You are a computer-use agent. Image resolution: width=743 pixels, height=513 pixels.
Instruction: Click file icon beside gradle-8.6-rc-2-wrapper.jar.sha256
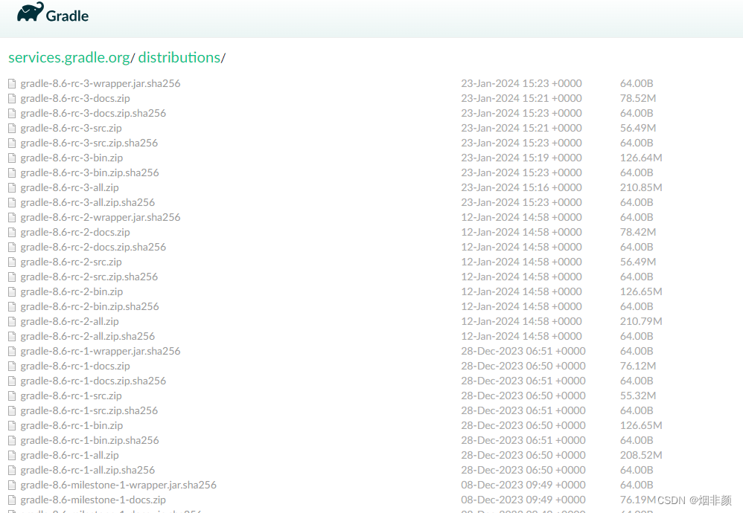(x=13, y=218)
